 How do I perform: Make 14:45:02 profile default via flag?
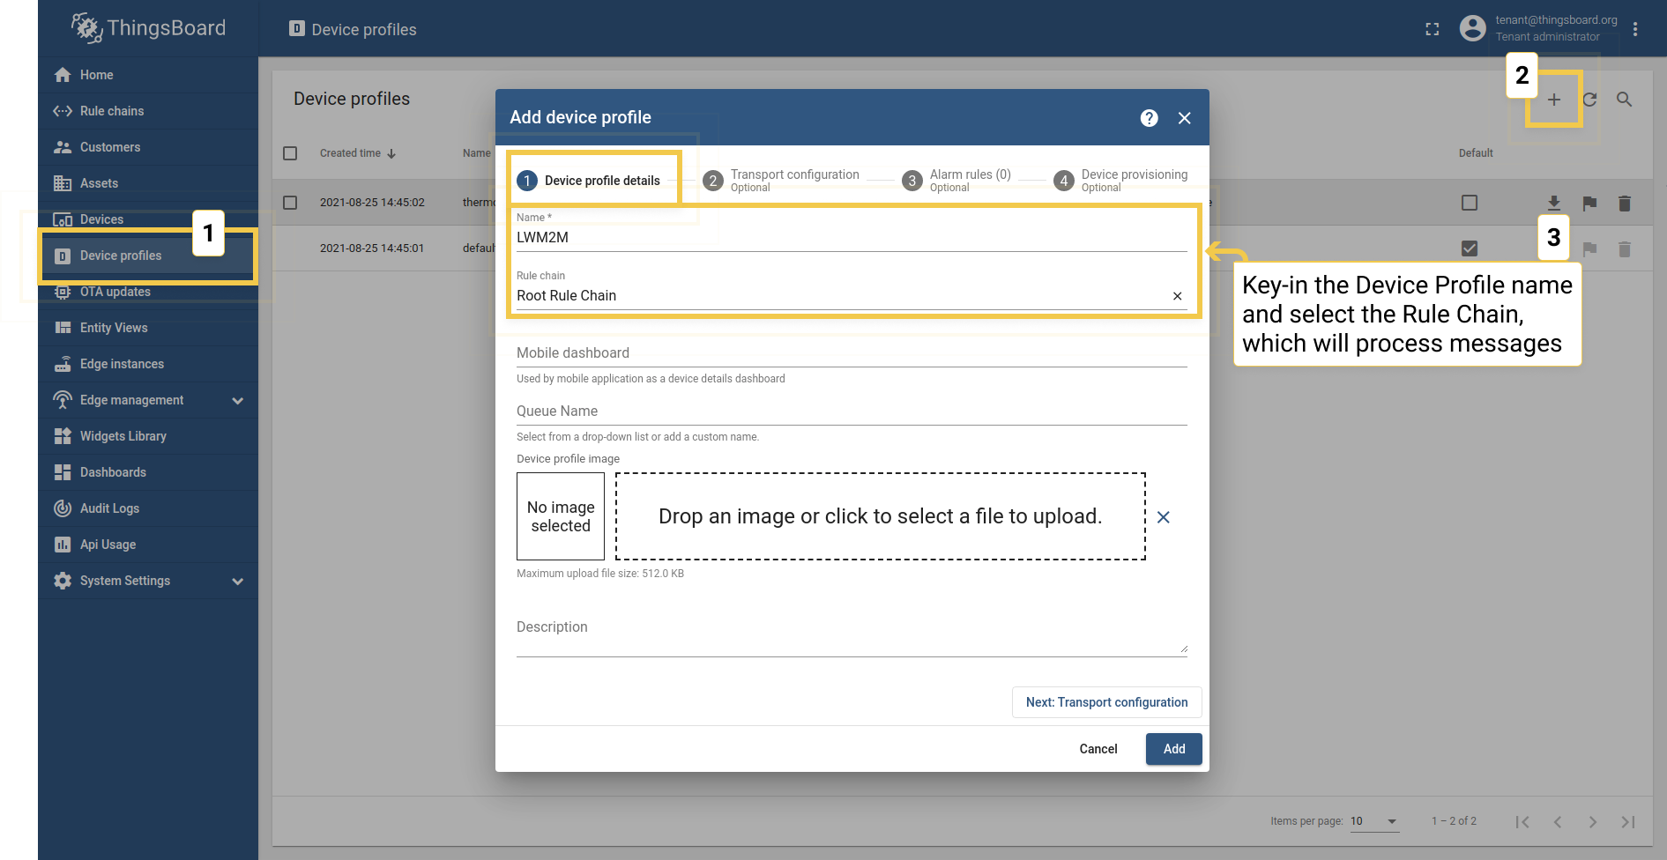[x=1589, y=204]
